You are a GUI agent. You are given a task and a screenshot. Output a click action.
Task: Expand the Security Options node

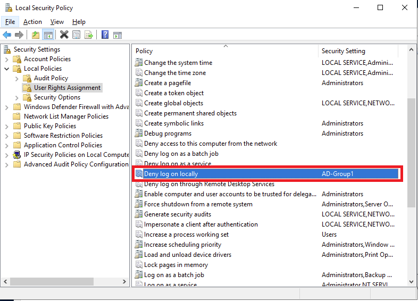click(x=17, y=98)
